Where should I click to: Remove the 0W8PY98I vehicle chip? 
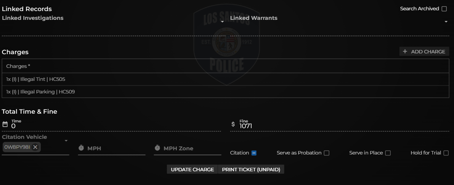click(35, 147)
